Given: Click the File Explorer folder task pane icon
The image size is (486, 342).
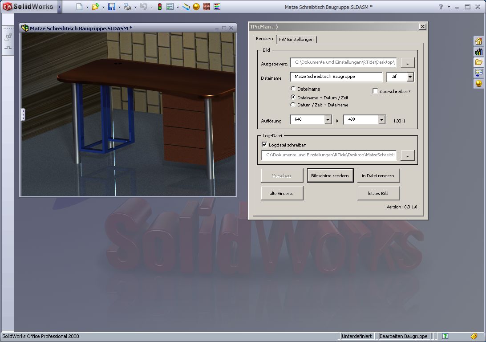Looking at the screenshot, I should point(478,62).
